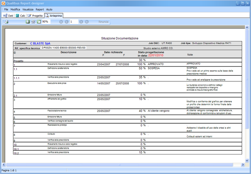
Task: Advance to the next page
Action: (81, 22)
